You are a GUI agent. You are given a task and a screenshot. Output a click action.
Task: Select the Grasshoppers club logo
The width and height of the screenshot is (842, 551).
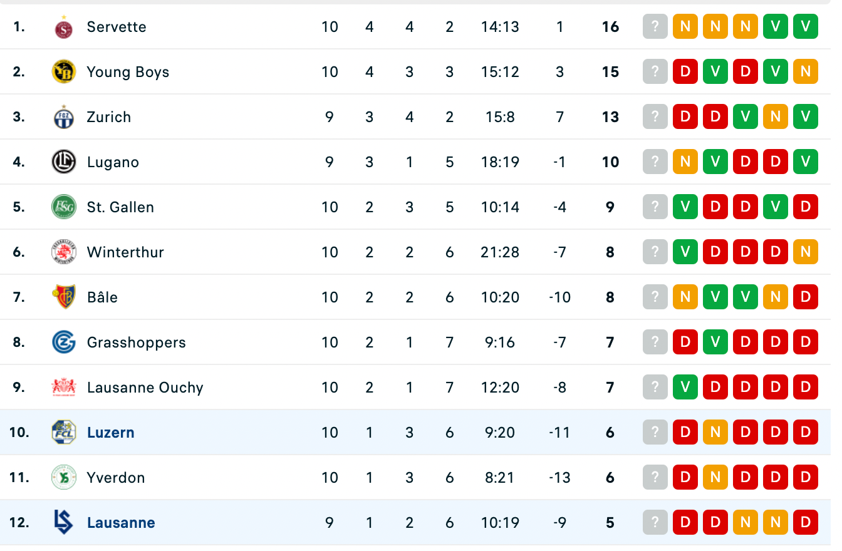(63, 342)
